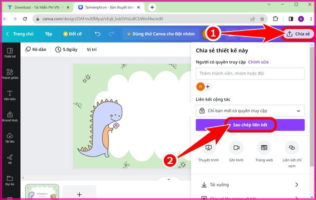This screenshot has width=316, height=200.
Task: Open the Chrome profile avatar N
Action: tap(301, 19)
